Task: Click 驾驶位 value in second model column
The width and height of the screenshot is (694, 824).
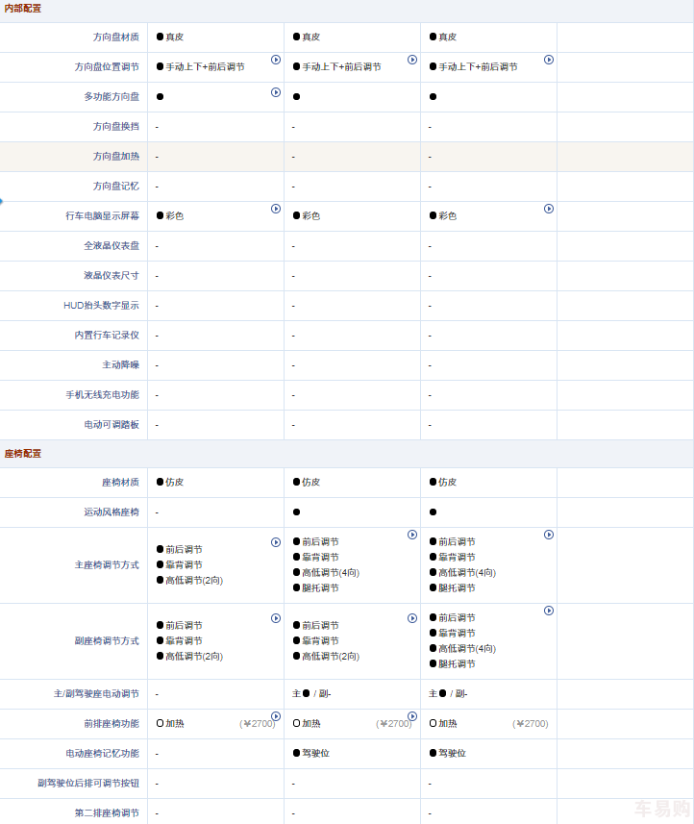Action: click(x=315, y=754)
